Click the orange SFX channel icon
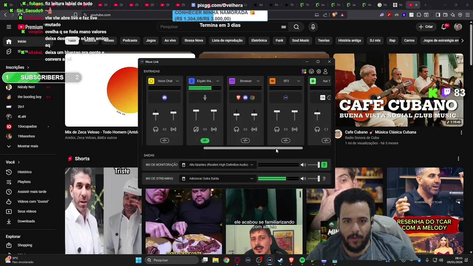This screenshot has width=473, height=266. 272,81
